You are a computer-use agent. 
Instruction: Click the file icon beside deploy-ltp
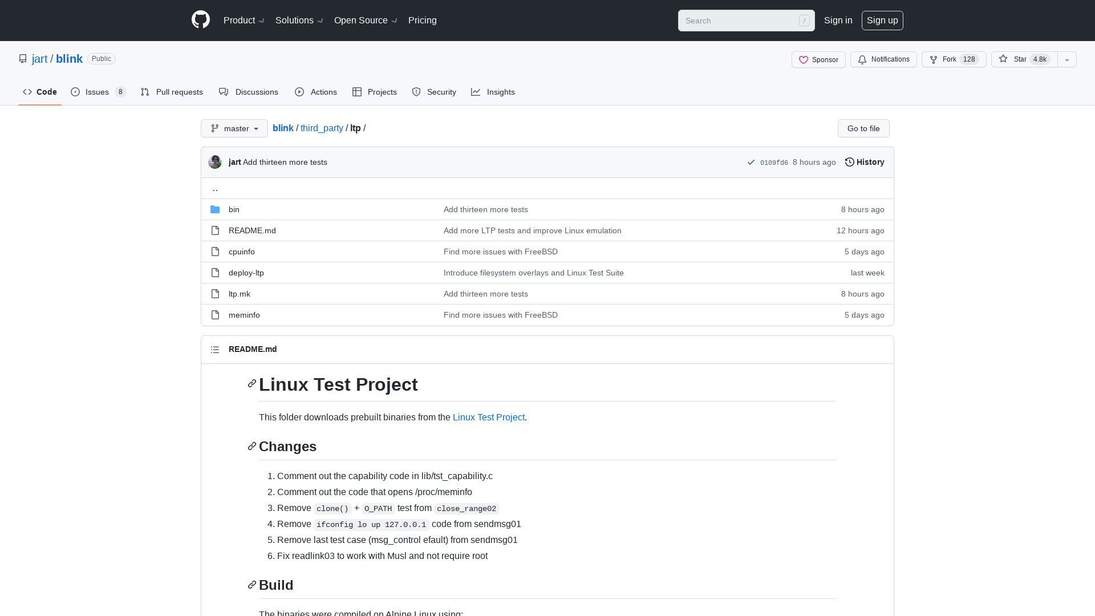[x=215, y=273]
